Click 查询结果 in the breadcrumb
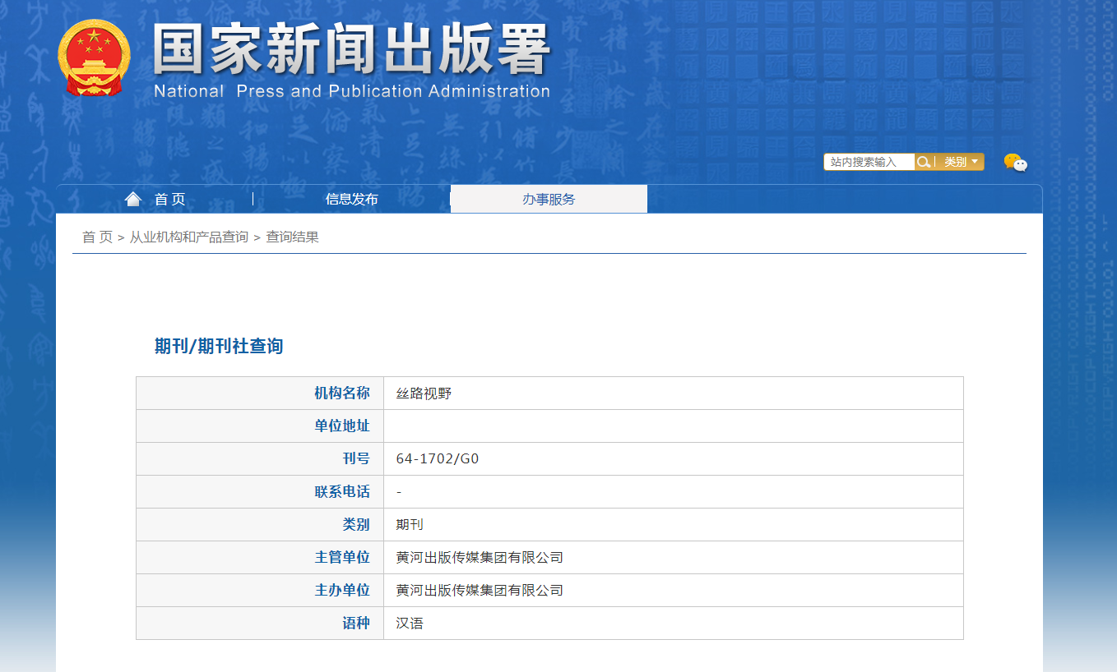This screenshot has height=672, width=1117. pos(292,237)
